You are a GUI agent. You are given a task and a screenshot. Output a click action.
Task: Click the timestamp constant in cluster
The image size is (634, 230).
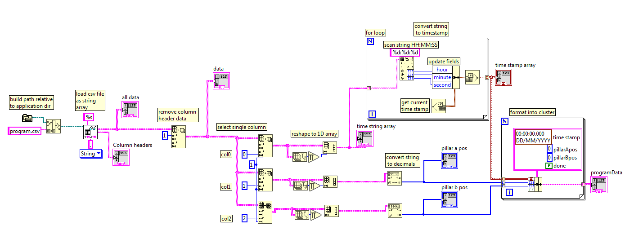point(533,137)
